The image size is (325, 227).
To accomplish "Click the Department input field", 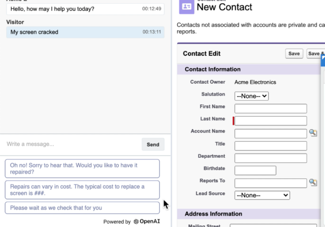I will (271, 158).
